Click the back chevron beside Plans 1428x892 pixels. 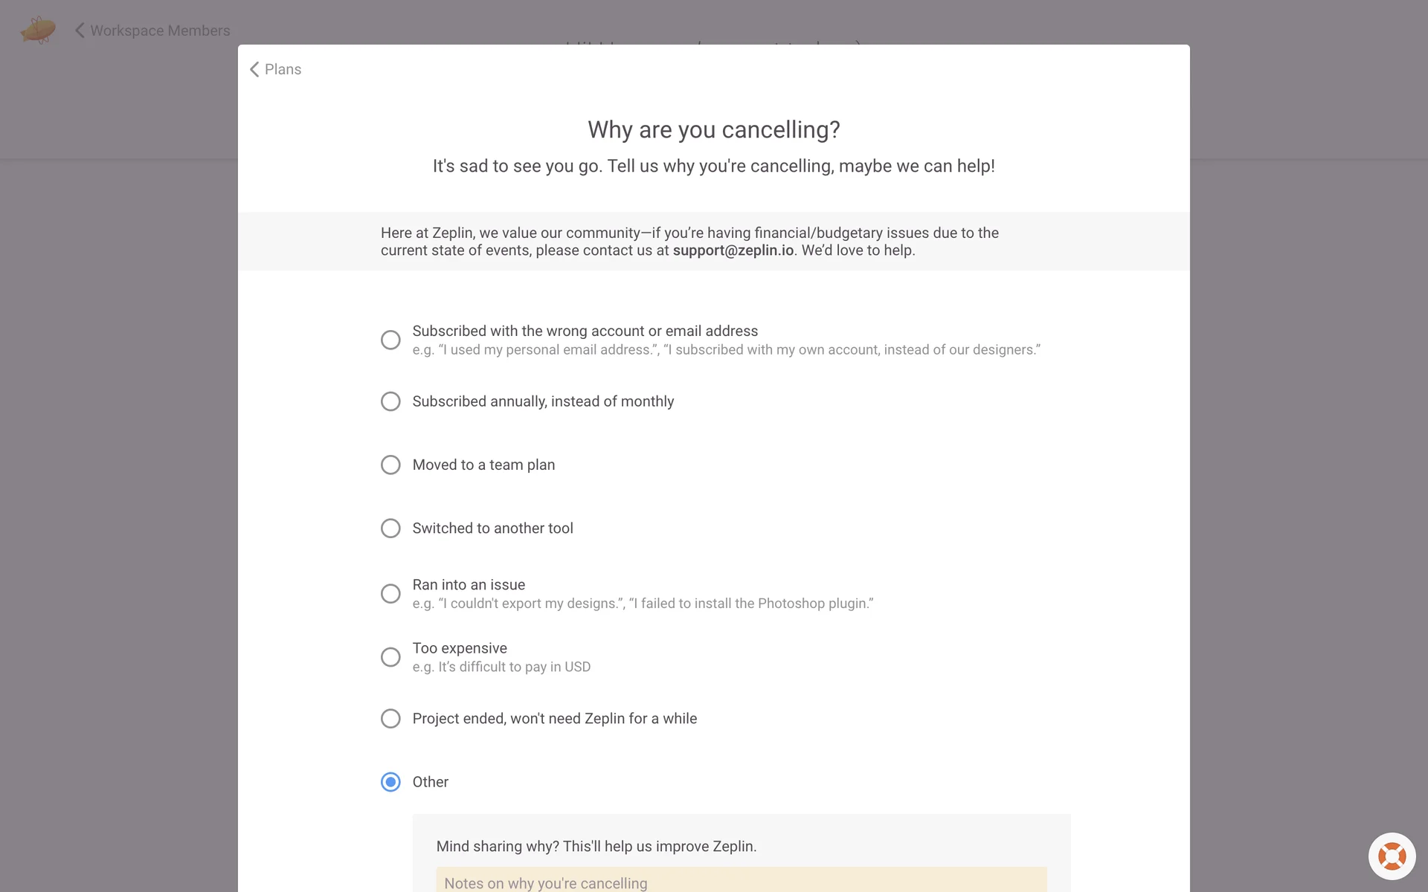tap(254, 69)
